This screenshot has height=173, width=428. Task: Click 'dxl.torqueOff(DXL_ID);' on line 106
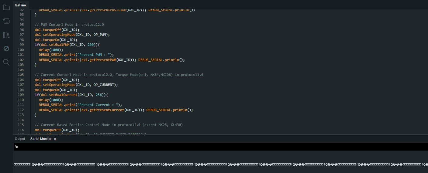pyautogui.click(x=57, y=80)
